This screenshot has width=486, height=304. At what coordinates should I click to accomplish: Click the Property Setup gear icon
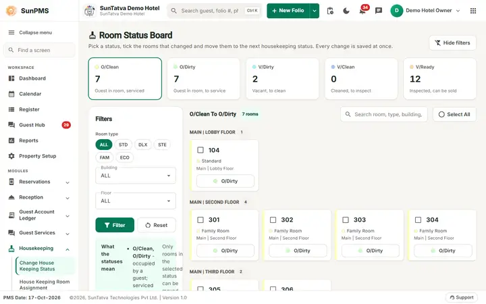[x=11, y=156]
